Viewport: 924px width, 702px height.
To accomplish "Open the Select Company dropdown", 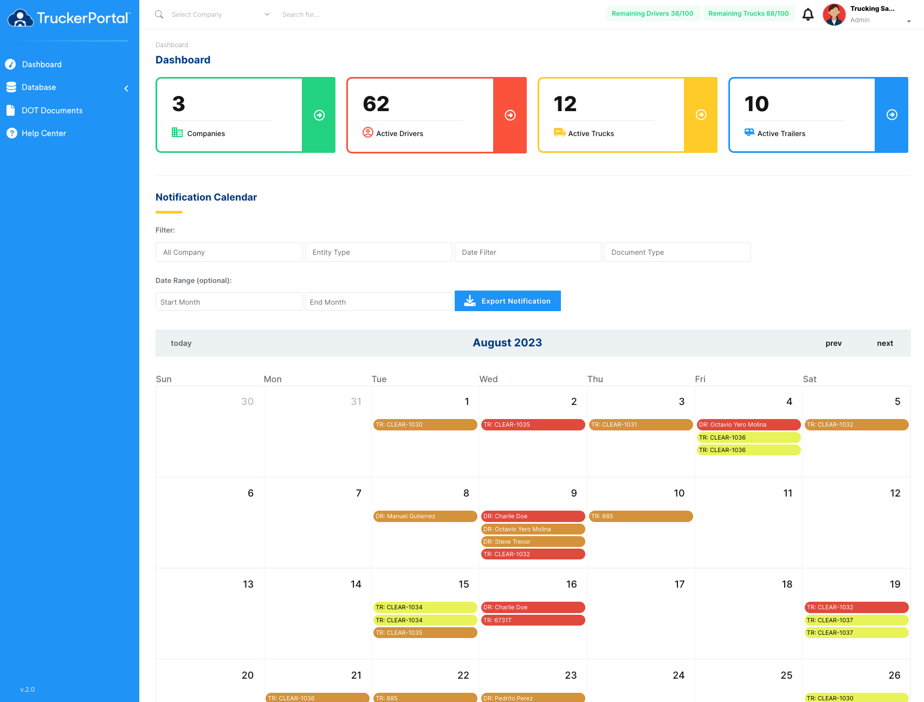I will tap(220, 15).
